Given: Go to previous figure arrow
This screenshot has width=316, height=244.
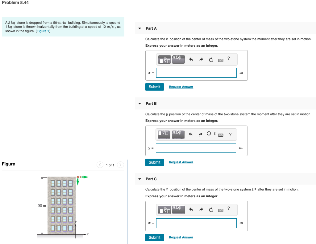Looking at the screenshot, I should point(100,165).
